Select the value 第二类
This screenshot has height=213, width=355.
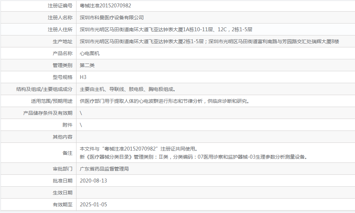[87, 65]
